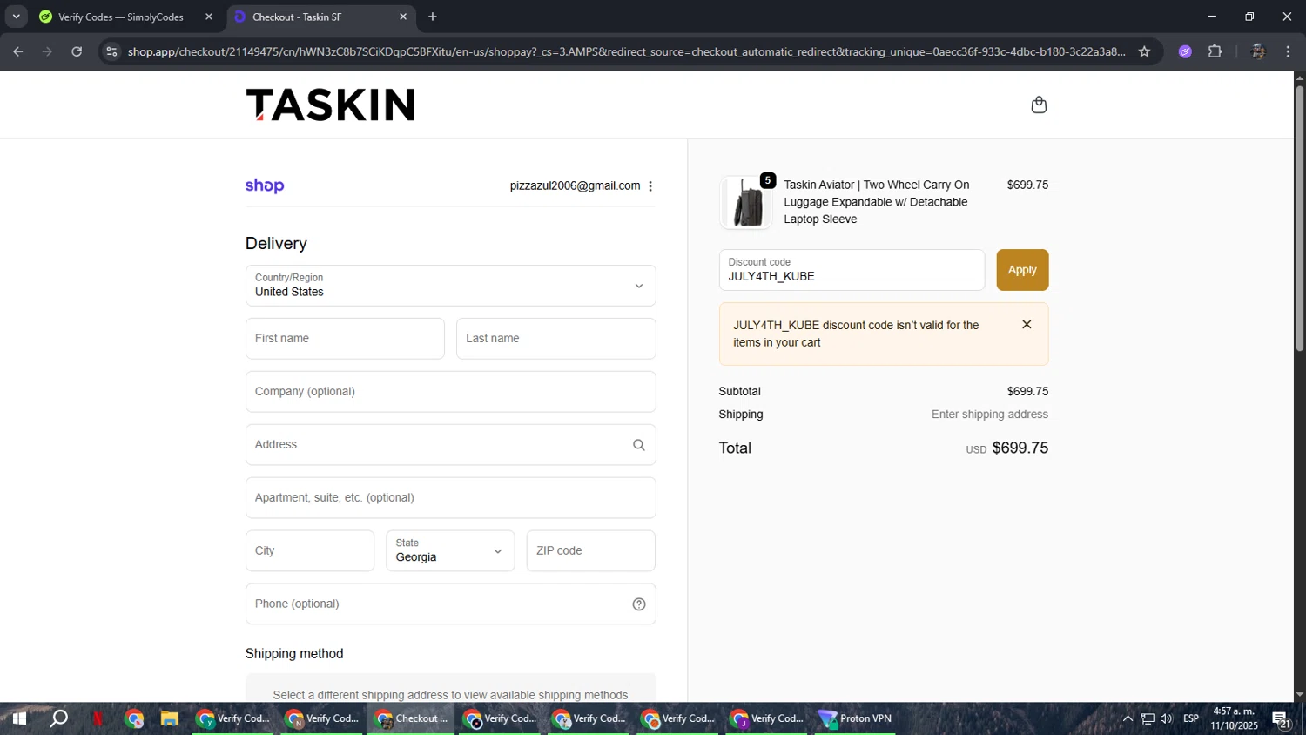Screen dimensions: 1306x735
Task: Show the phone number help tooltip
Action: click(638, 604)
